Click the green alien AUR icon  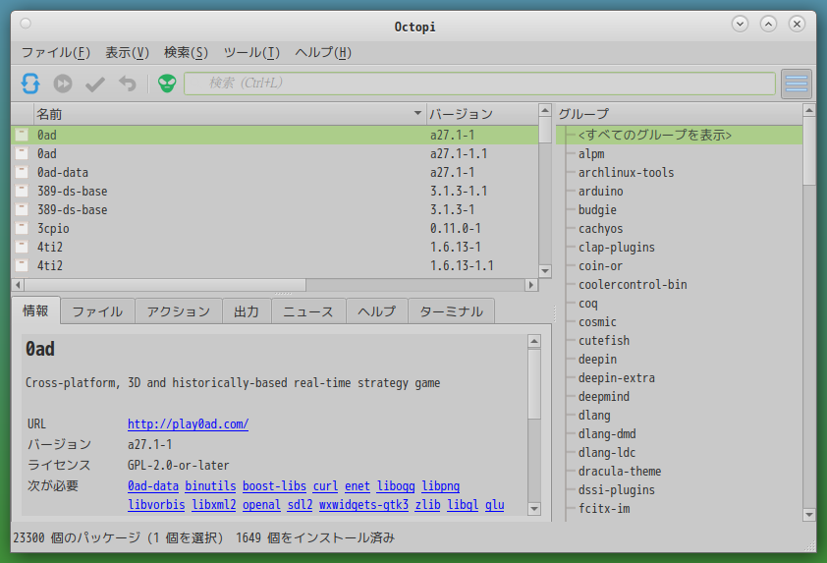pyautogui.click(x=167, y=84)
